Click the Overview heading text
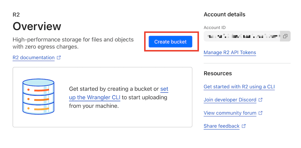This screenshot has width=301, height=148. 37,26
